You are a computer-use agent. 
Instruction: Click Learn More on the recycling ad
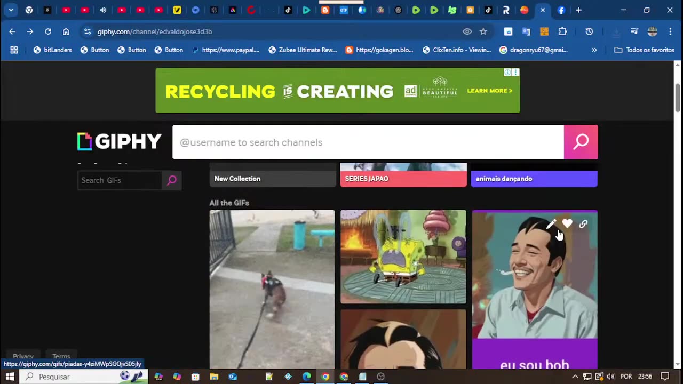click(x=489, y=91)
